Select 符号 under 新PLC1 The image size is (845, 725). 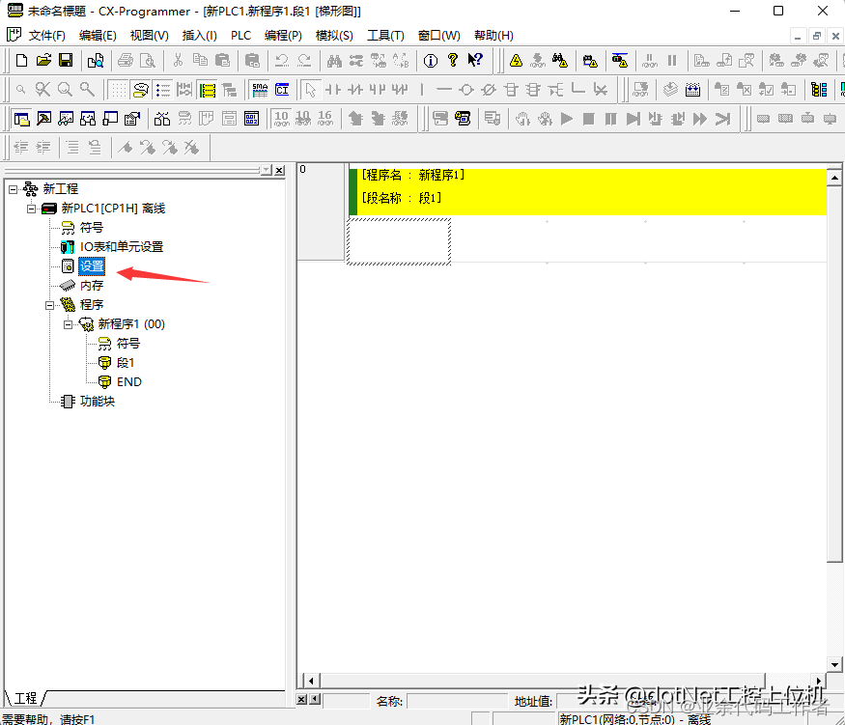[92, 228]
